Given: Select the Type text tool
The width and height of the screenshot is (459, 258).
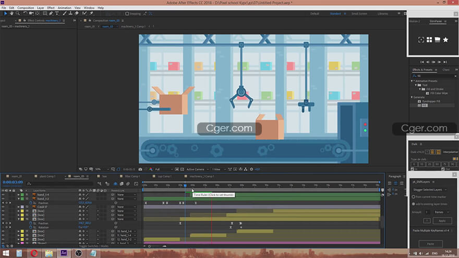Looking at the screenshot, I should 57,14.
